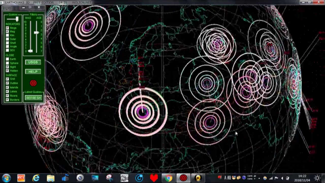Enable the DEX indicator checkbox
The height and width of the screenshot is (183, 325).
pos(7,50)
